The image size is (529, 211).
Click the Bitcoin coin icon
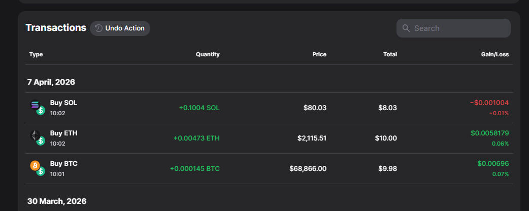pyautogui.click(x=35, y=165)
